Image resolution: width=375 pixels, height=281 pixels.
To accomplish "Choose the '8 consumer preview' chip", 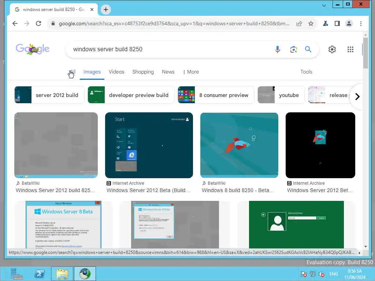I will (x=216, y=95).
